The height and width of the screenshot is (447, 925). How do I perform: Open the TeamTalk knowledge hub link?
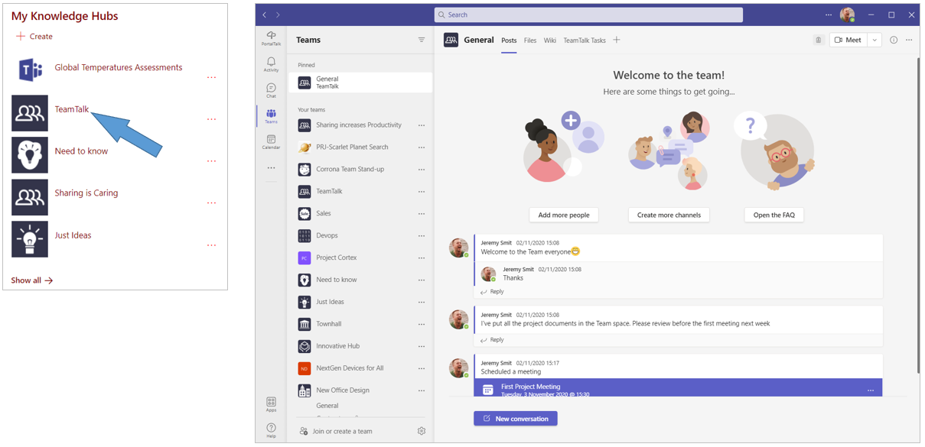coord(72,109)
